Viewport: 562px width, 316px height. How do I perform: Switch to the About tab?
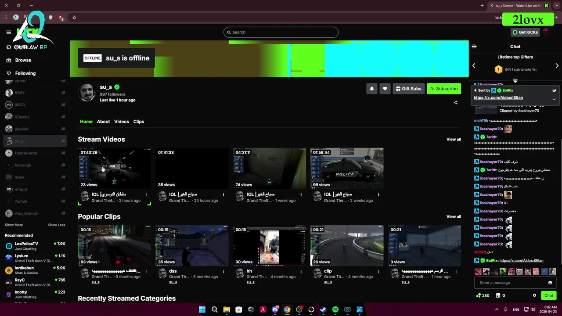(x=103, y=122)
